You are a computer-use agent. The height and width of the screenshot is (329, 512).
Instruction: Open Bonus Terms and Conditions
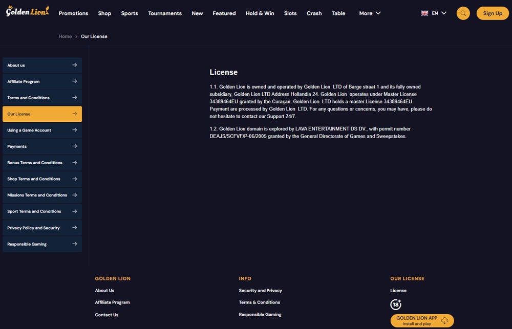click(x=42, y=163)
